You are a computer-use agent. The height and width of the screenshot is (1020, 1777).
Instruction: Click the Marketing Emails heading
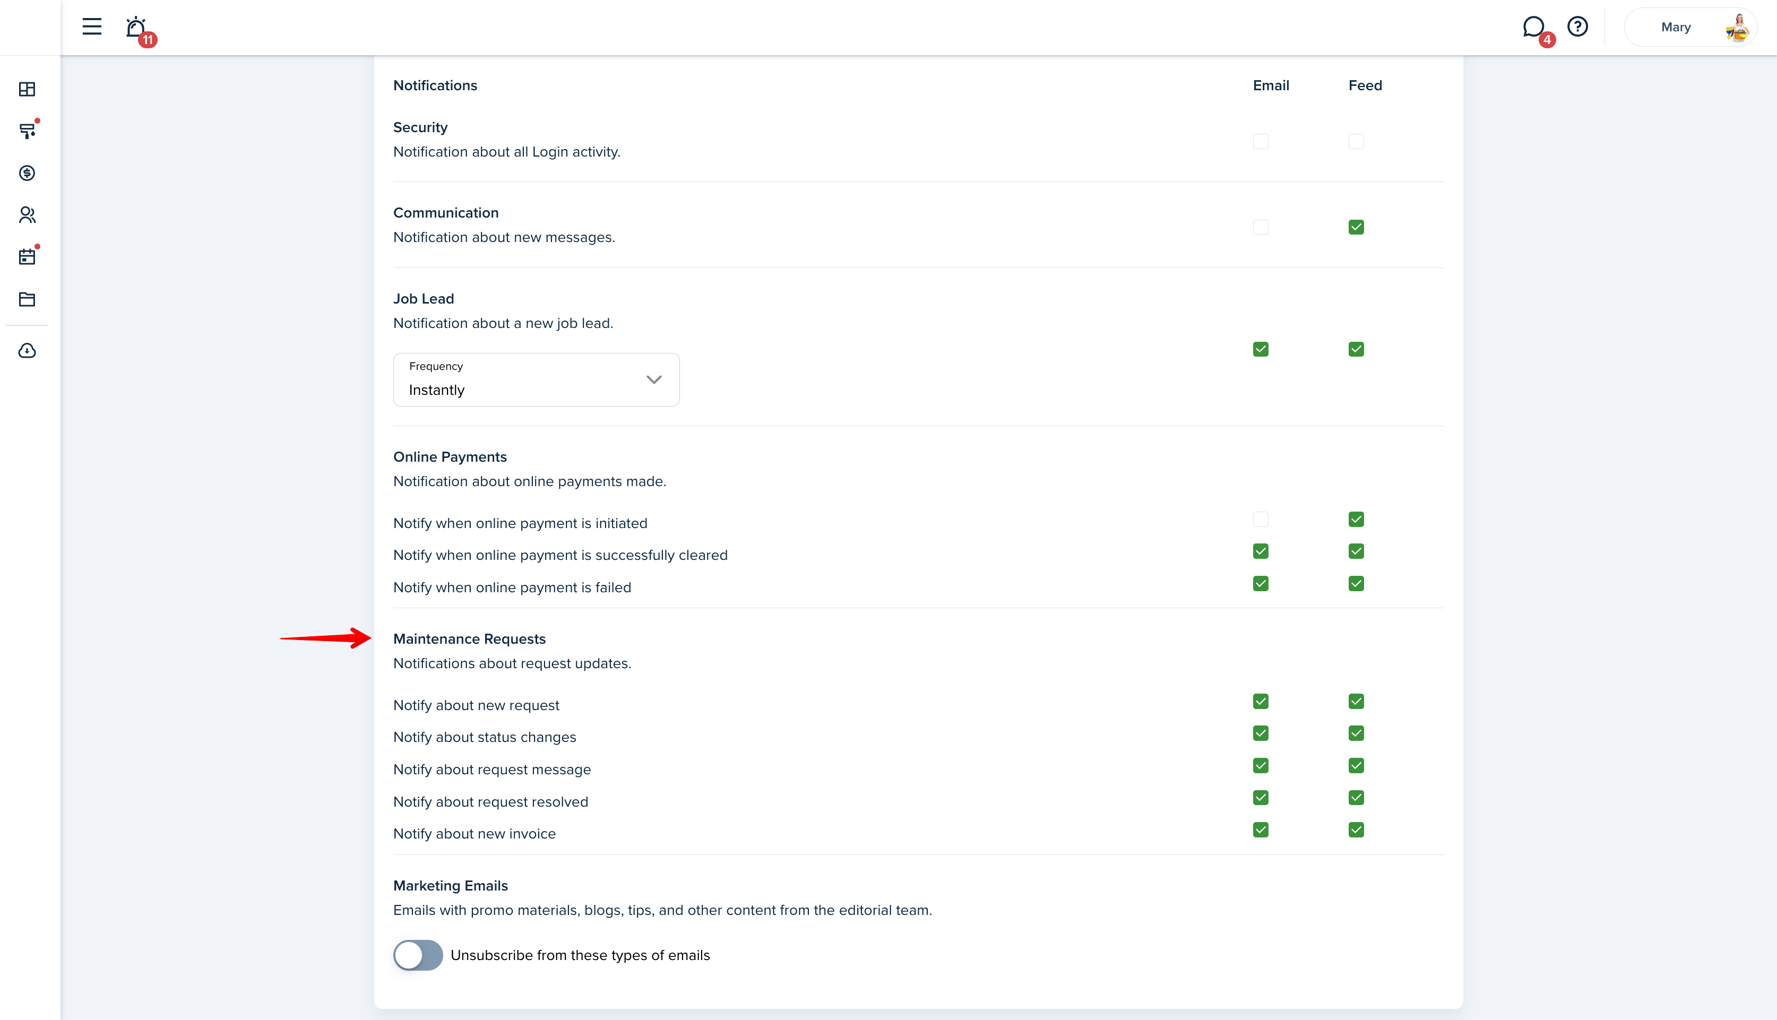pos(451,886)
